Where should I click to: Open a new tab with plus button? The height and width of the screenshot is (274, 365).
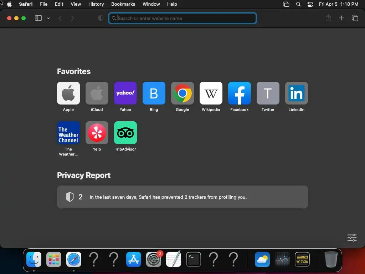tap(341, 18)
